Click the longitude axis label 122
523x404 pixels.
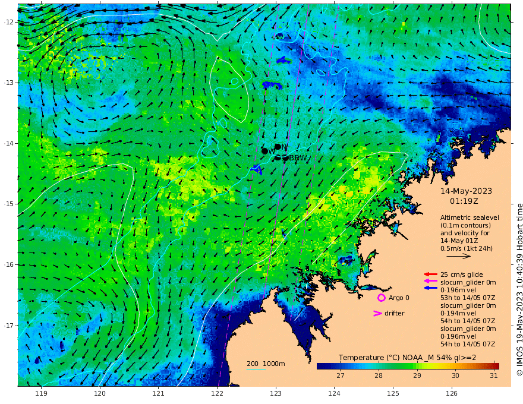tap(217, 393)
